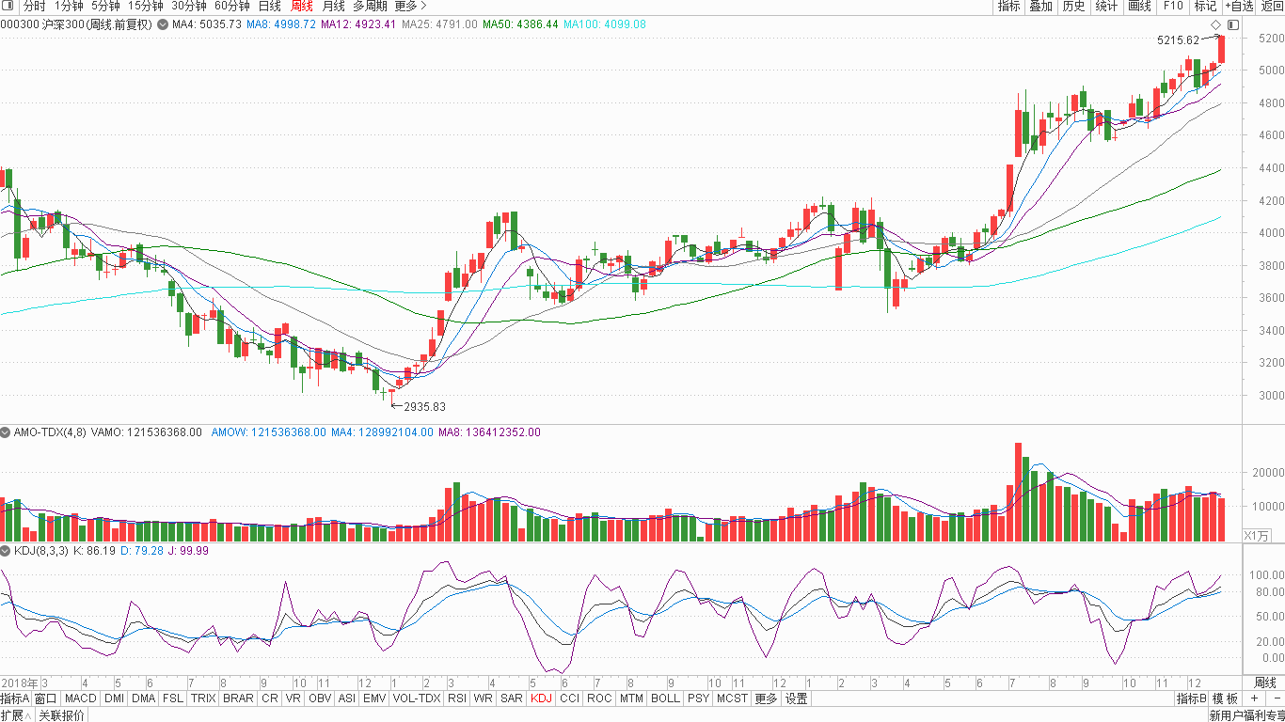This screenshot has width=1285, height=722.
Task: Open the 关联报价 tab
Action: [61, 715]
